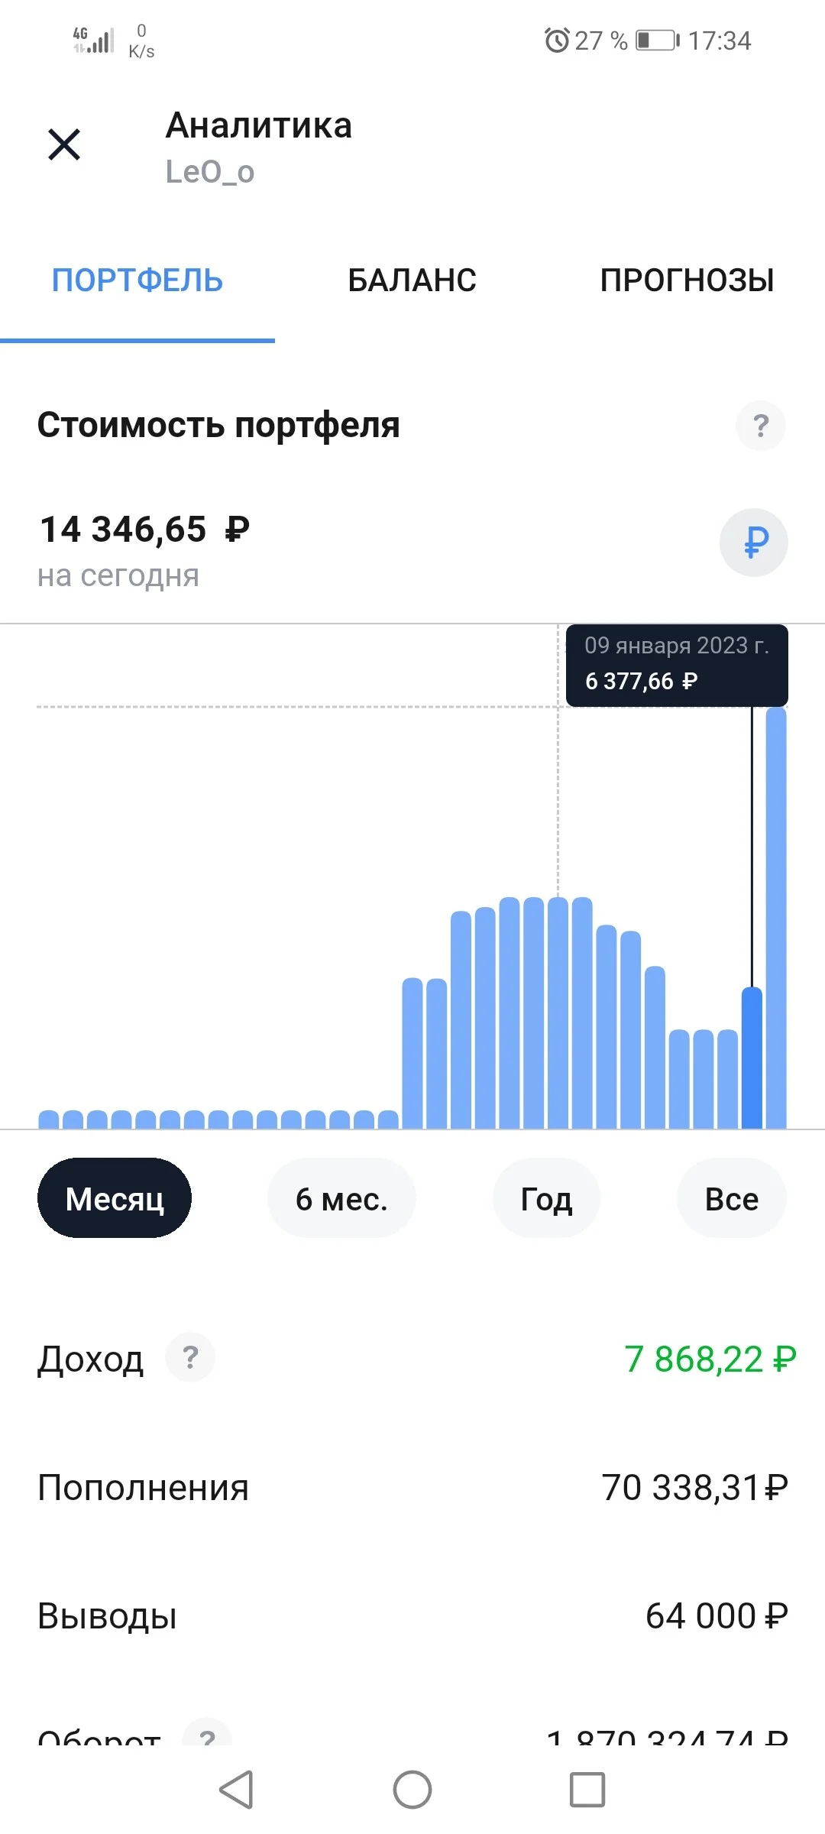Tap the ruble currency switch icon
The image size is (825, 1834).
pos(754,543)
